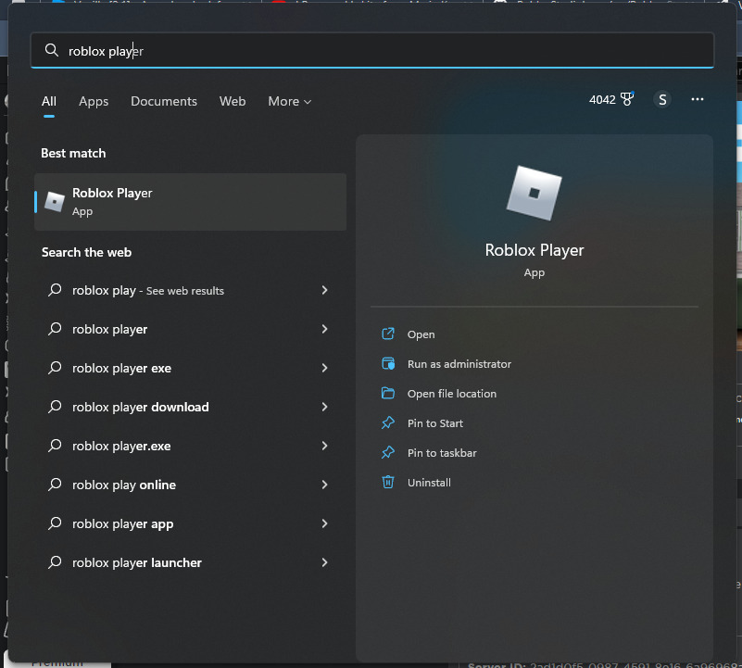Click magnifier icon beside roblox player app
The width and height of the screenshot is (742, 668).
click(x=55, y=523)
